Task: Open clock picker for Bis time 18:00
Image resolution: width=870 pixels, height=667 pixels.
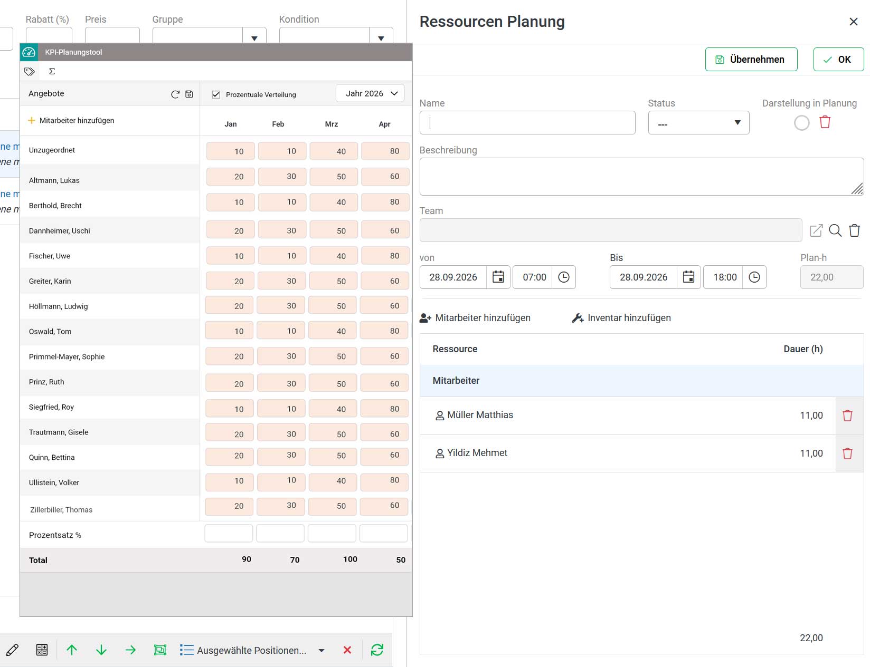Action: 754,277
